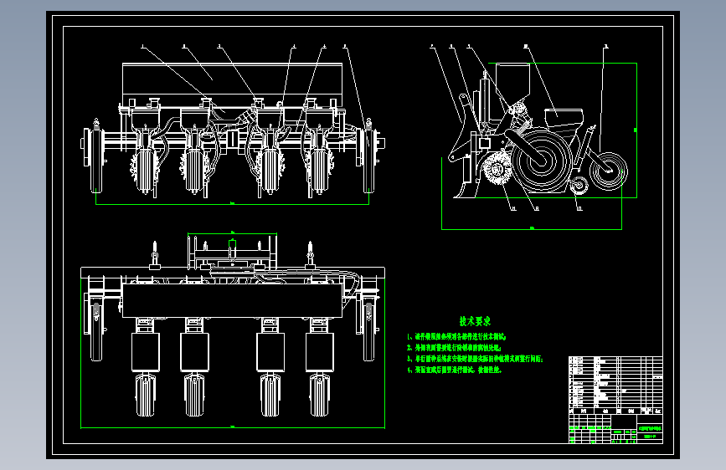Select technical requirement note number 3
This screenshot has height=470, width=726.
click(x=475, y=359)
